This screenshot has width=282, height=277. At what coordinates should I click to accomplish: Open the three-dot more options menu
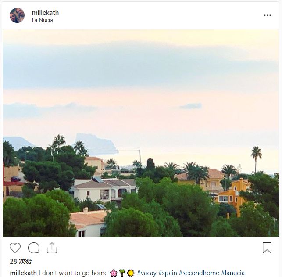pyautogui.click(x=268, y=15)
